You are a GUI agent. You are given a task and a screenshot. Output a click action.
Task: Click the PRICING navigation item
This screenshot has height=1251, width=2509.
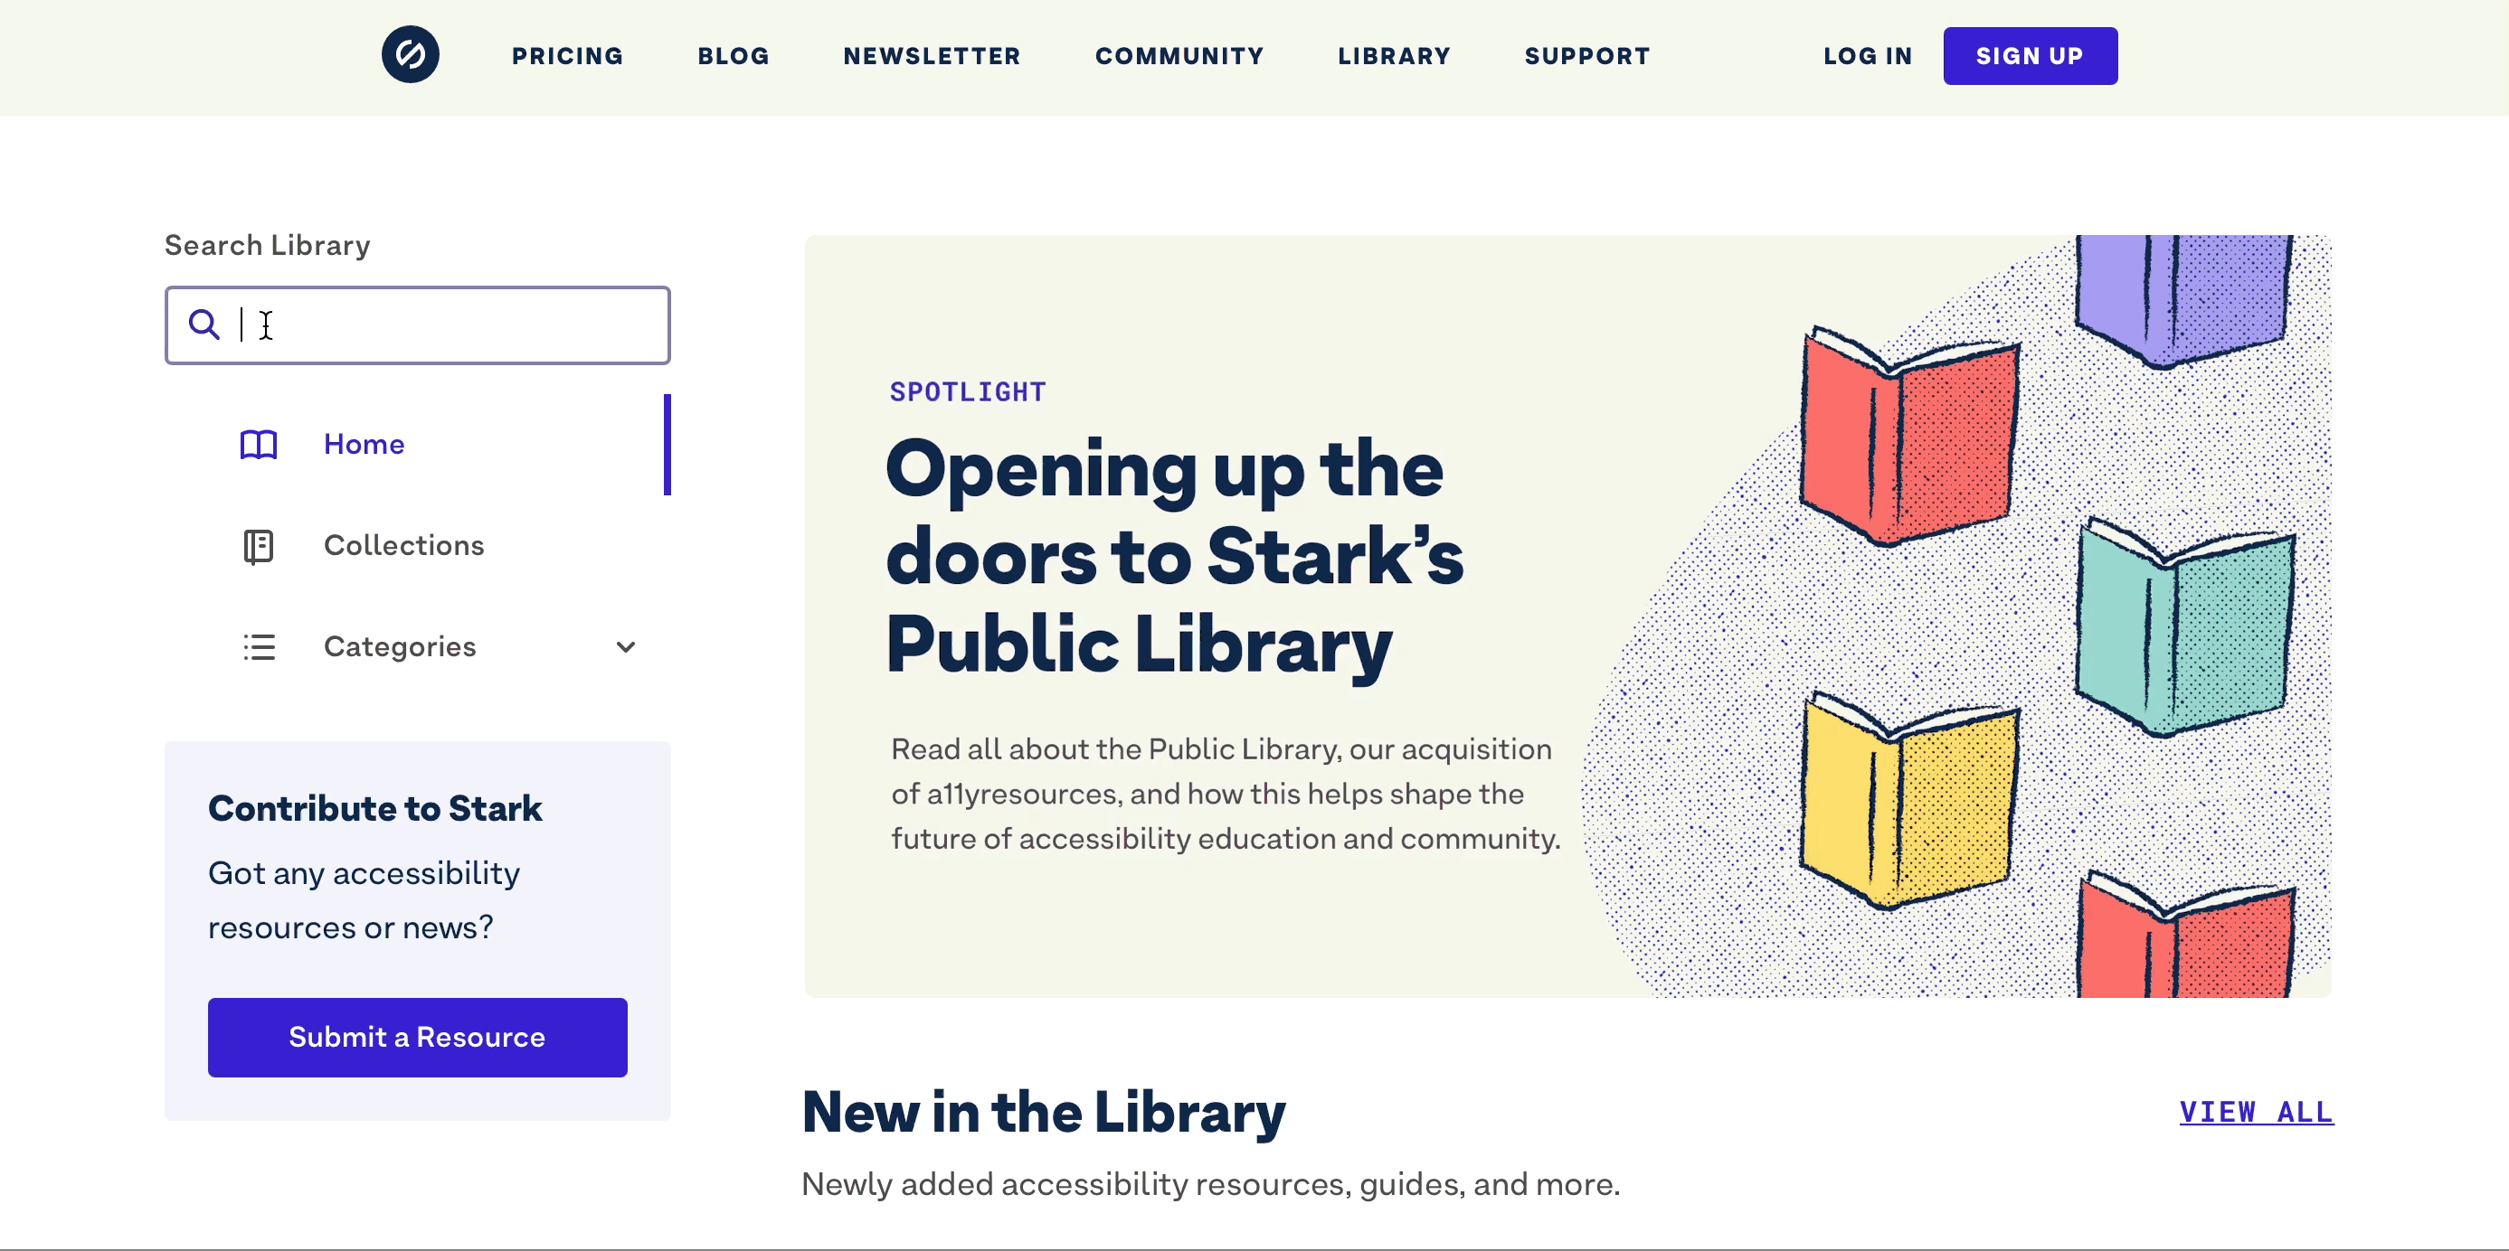point(568,54)
